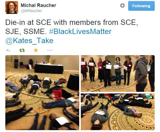The width and height of the screenshot is (160, 132).
Task: Click Michal Raucher's profile avatar
Action: [12, 7]
